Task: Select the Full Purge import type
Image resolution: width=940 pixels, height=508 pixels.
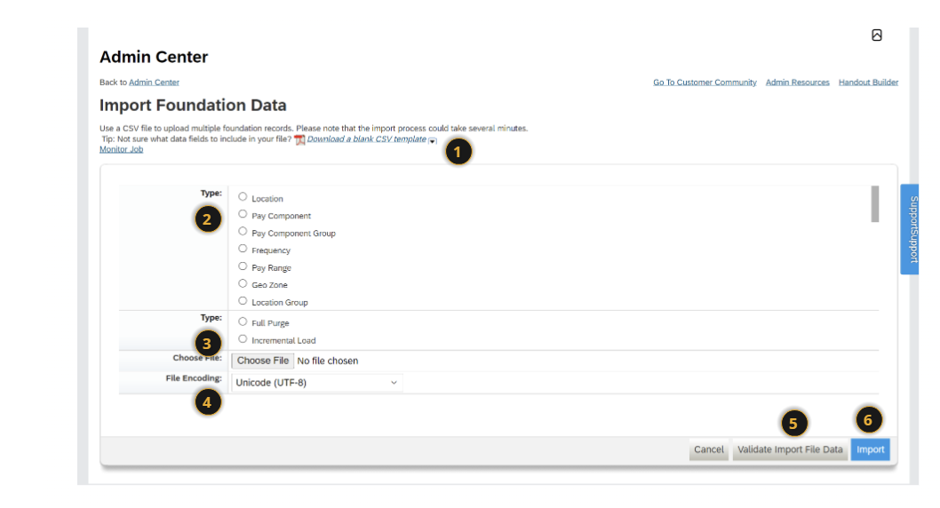Action: pos(243,321)
